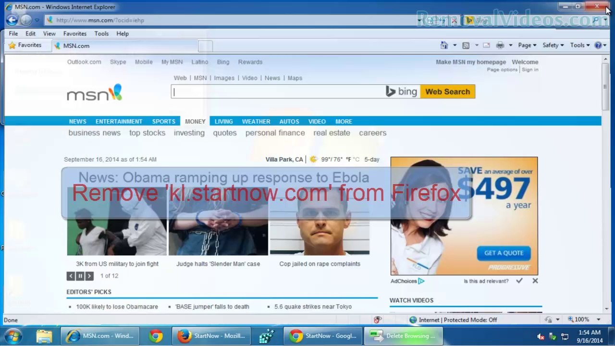This screenshot has height=346, width=615.
Task: Open Windows Explorer from taskbar
Action: [x=44, y=336]
